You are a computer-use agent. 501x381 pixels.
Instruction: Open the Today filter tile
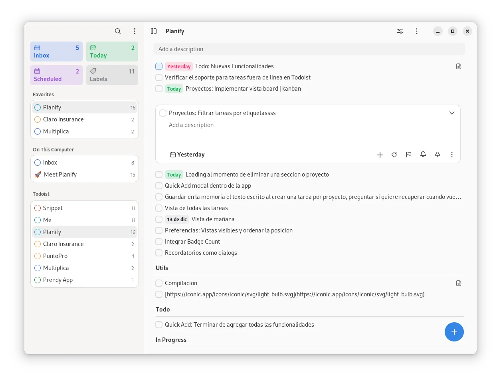tap(112, 52)
